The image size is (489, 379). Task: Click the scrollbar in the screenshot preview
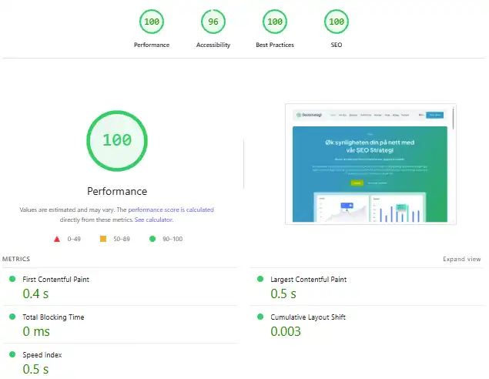click(453, 119)
